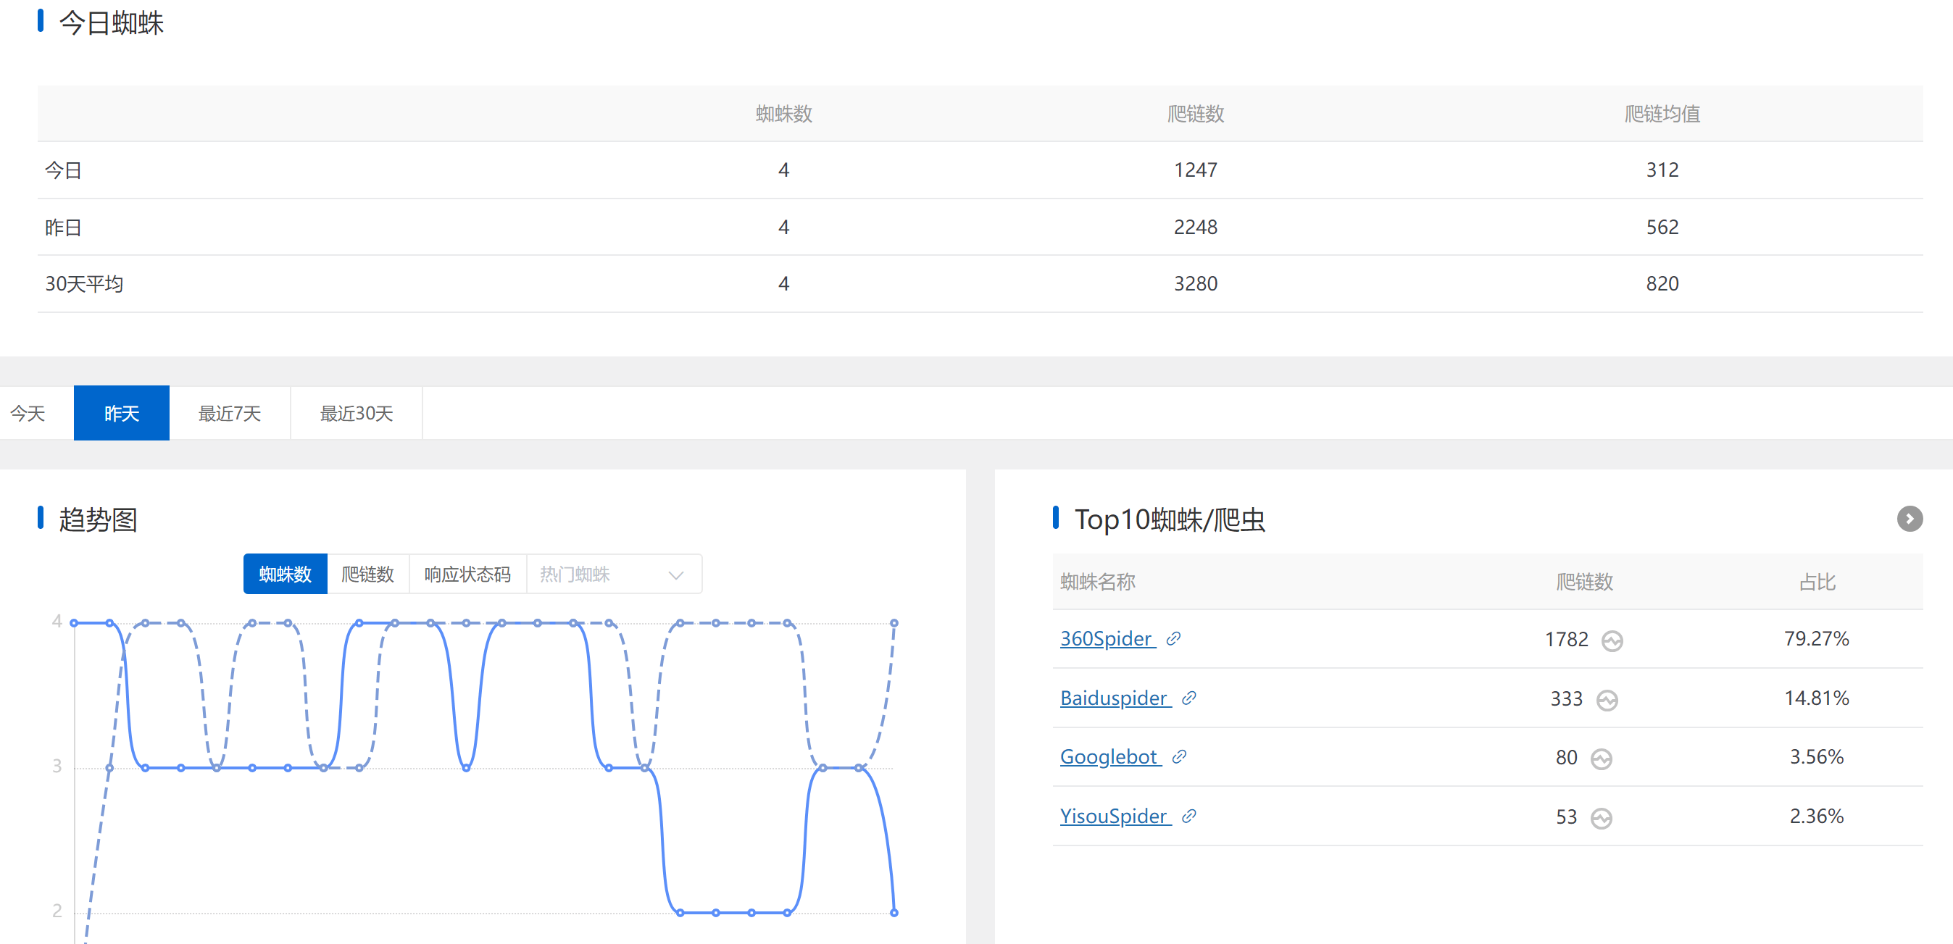The image size is (1953, 944).
Task: Click the 爬链均值 value 562
Action: click(x=1662, y=227)
